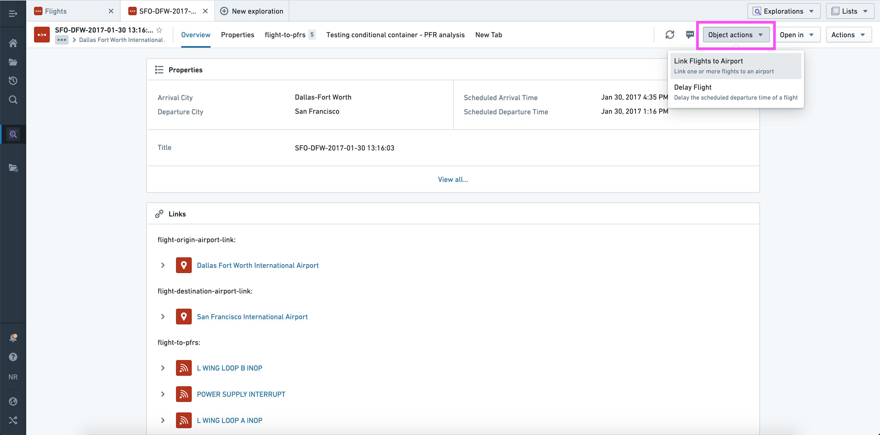Expand L WING LOOP B INOP row

click(163, 368)
